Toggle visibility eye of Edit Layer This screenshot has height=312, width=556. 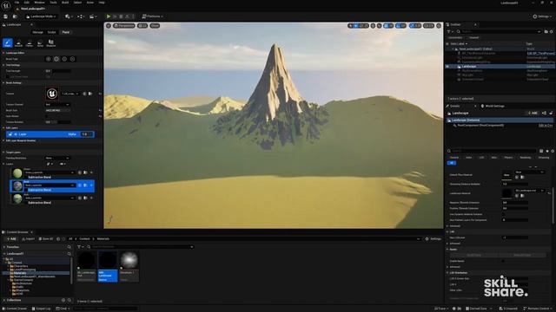tap(16, 134)
